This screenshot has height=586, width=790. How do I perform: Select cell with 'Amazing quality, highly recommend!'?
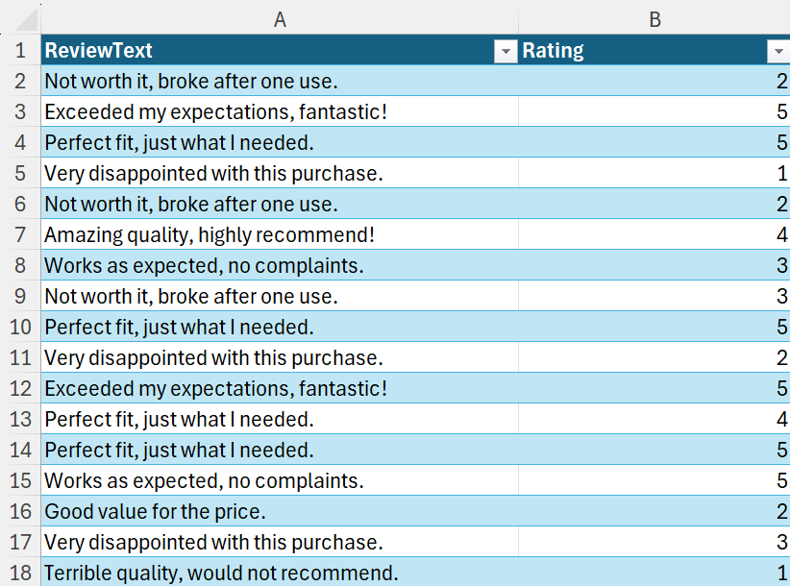[280, 234]
